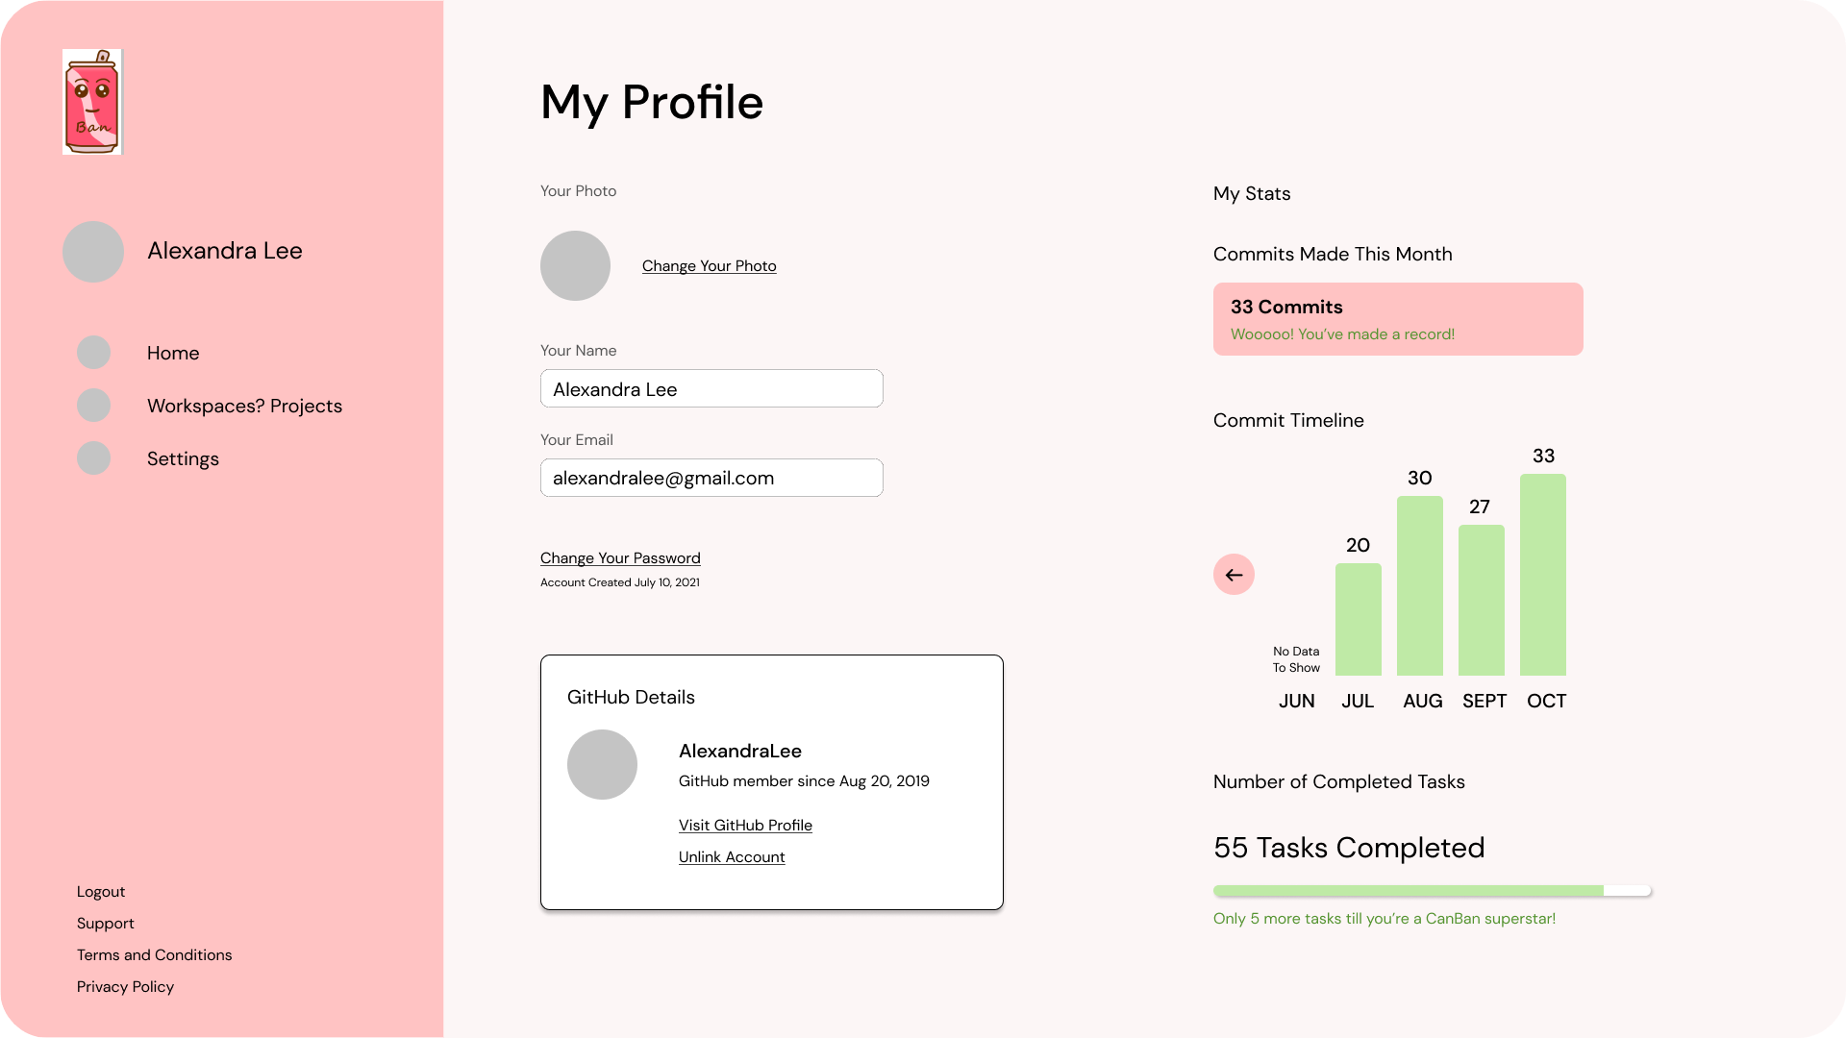
Task: Click the Your Email input field
Action: [x=711, y=478]
